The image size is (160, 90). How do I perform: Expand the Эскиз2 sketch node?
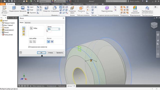coord(1,32)
